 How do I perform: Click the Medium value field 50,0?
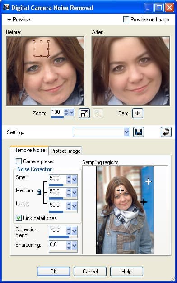(57, 192)
